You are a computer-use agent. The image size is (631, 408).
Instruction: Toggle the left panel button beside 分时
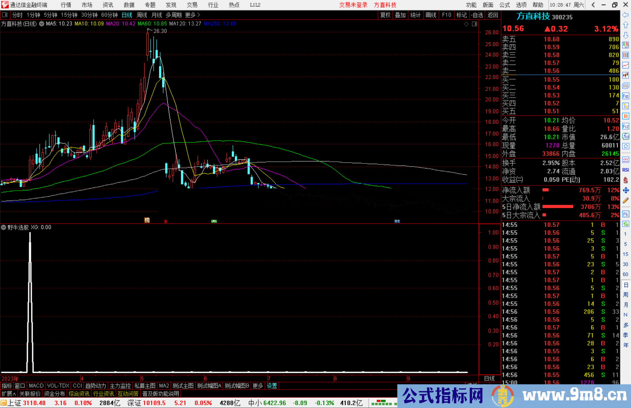click(x=5, y=15)
